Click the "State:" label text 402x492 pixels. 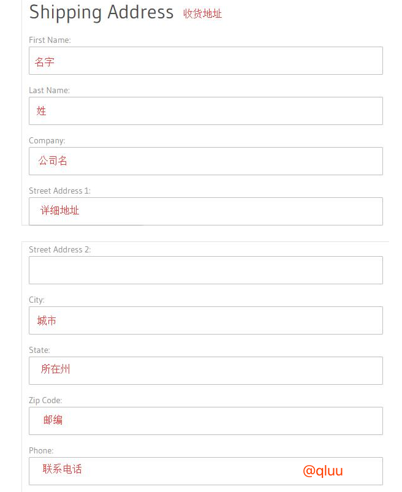pyautogui.click(x=39, y=350)
